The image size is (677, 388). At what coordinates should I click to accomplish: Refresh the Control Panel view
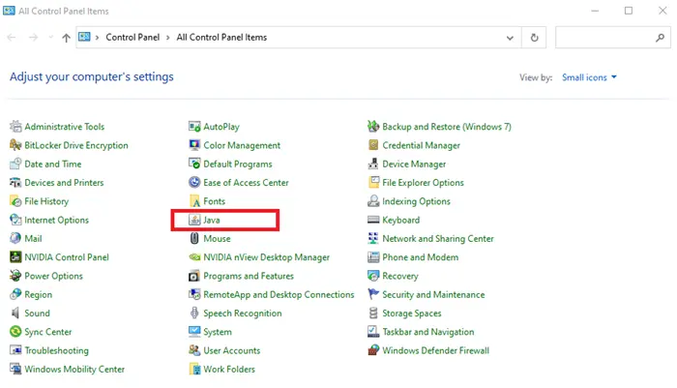point(534,38)
